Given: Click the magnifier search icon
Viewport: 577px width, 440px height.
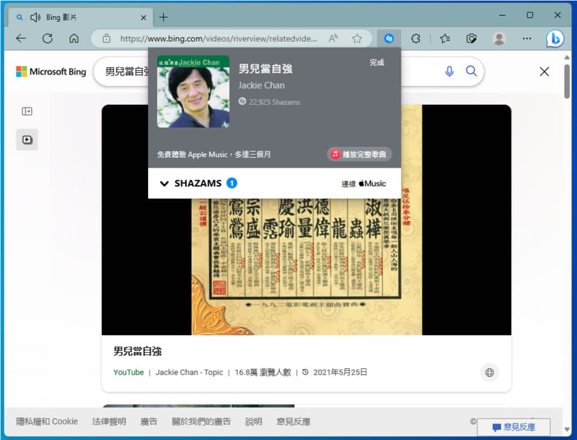Looking at the screenshot, I should [x=471, y=71].
